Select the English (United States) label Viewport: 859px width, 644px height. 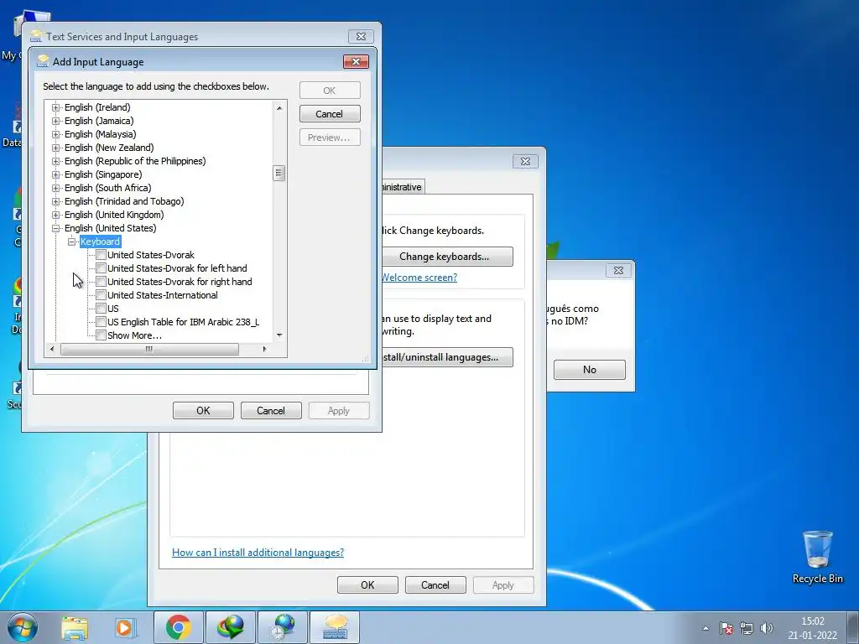tap(110, 228)
